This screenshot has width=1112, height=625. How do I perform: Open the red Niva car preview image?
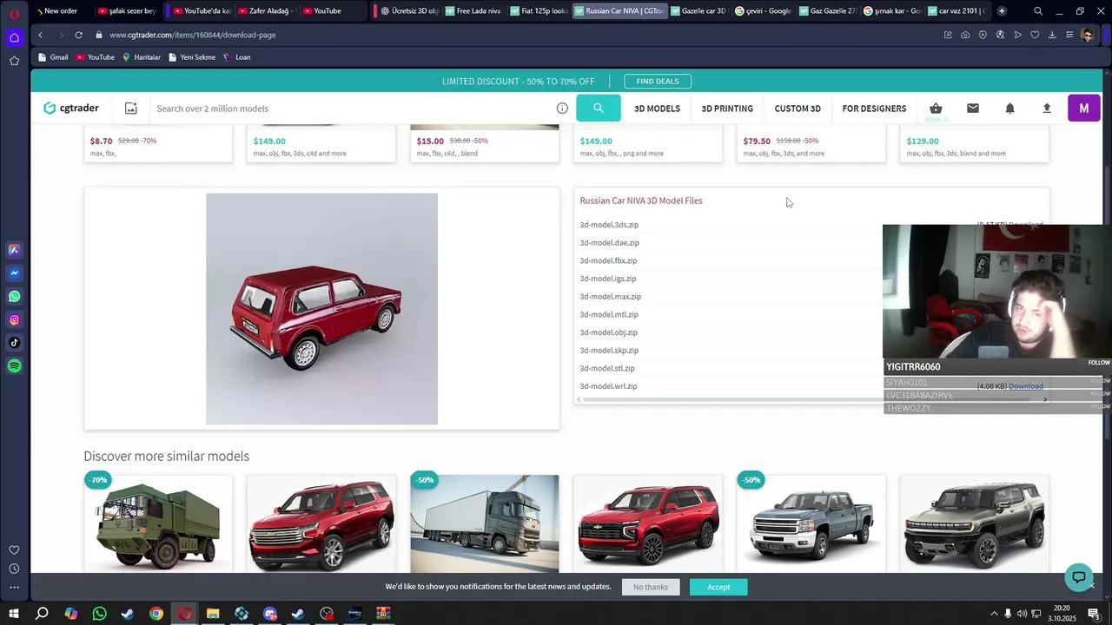321,309
